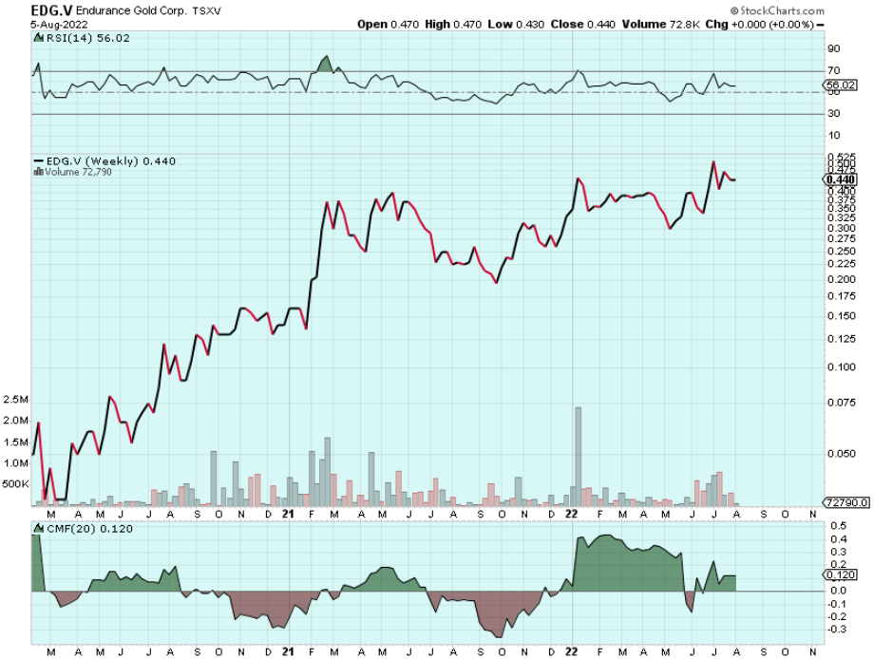Click the TSXV exchange label

point(206,11)
